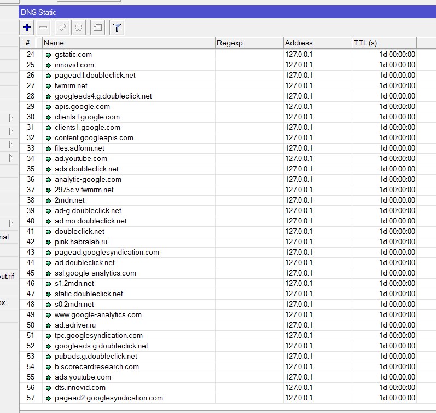The height and width of the screenshot is (413, 436).
Task: Sort by the Regexp column header
Action: click(x=249, y=43)
